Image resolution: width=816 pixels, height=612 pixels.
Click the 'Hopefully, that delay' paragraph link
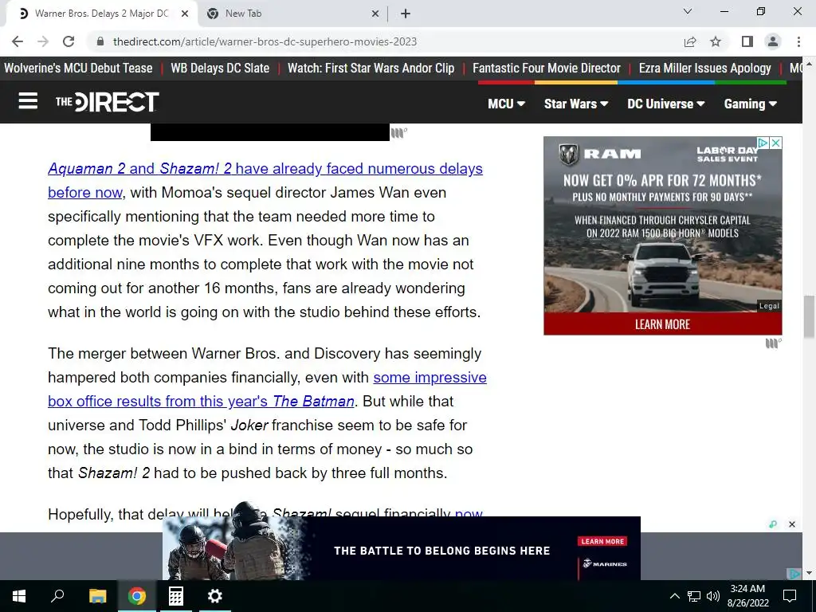pos(469,514)
